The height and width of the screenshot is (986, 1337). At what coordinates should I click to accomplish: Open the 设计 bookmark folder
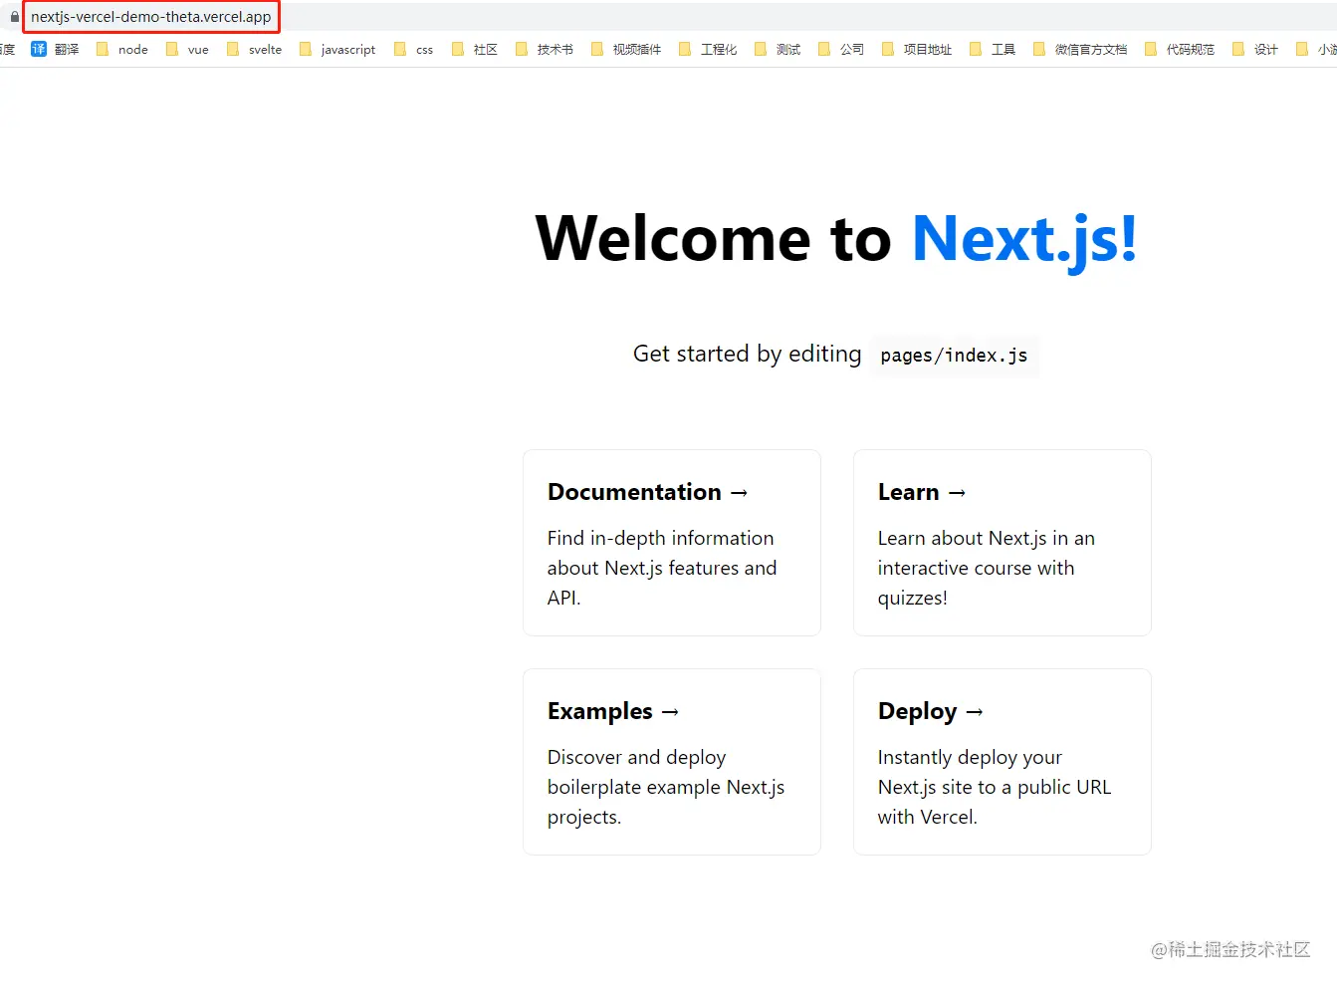click(1255, 49)
